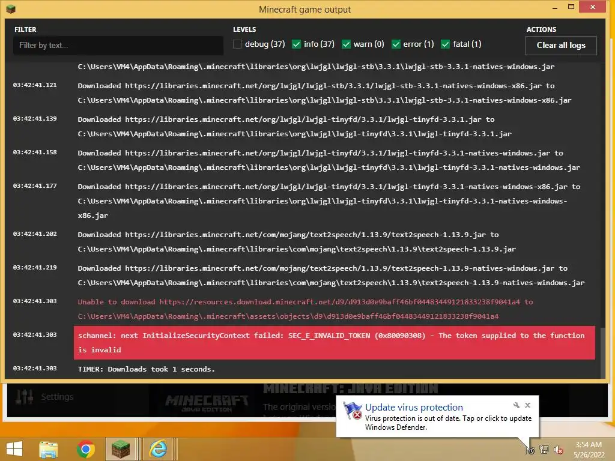This screenshot has width=615, height=461.
Task: Click the text2speech natives-windows.jar download line
Action: point(331,276)
